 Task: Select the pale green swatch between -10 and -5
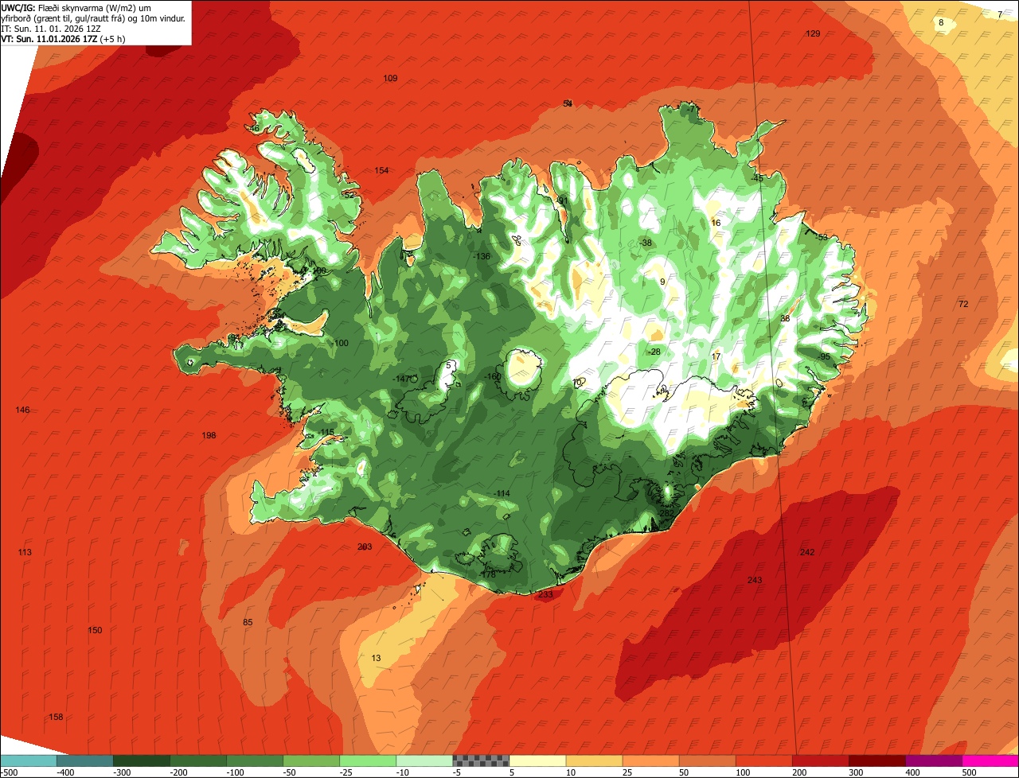[x=424, y=760]
